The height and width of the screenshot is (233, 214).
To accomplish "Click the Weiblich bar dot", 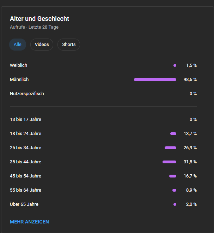I will coord(175,65).
